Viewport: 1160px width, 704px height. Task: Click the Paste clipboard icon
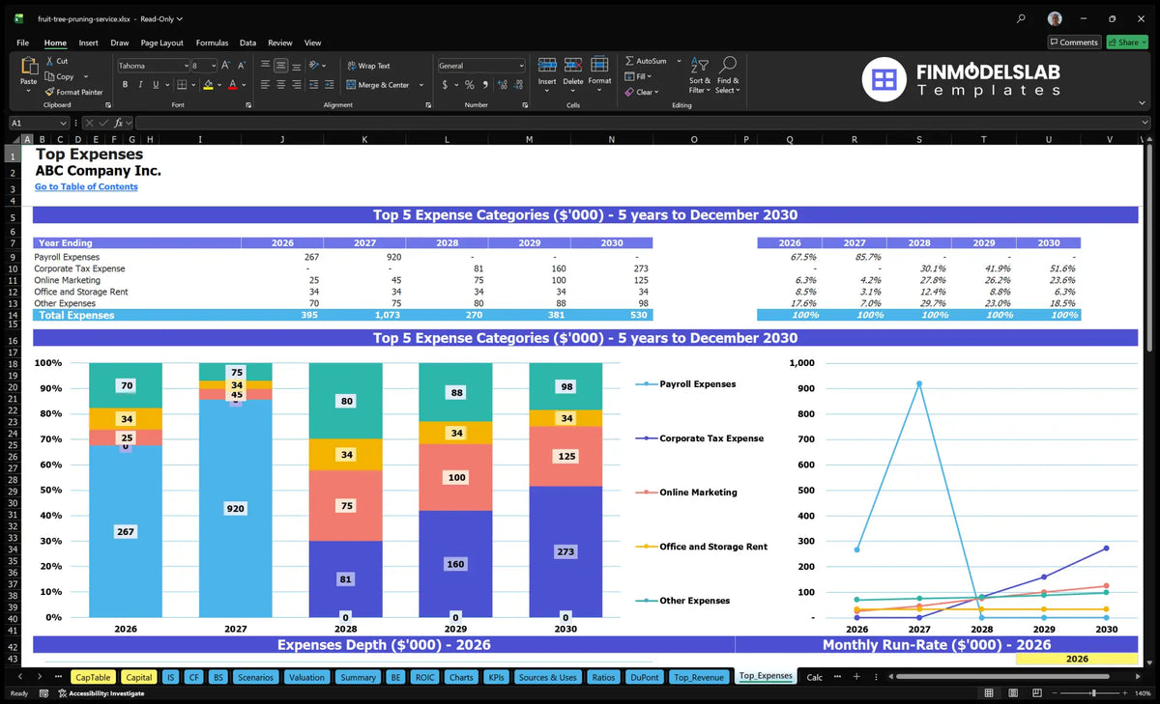click(28, 68)
